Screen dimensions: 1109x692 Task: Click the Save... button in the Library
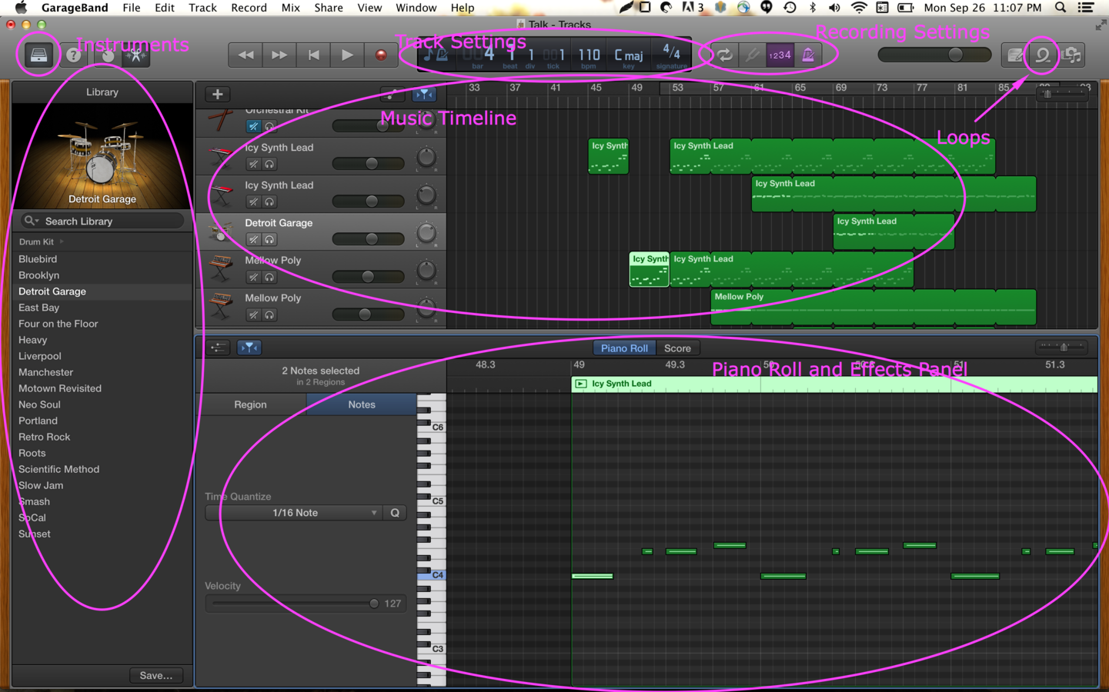155,675
